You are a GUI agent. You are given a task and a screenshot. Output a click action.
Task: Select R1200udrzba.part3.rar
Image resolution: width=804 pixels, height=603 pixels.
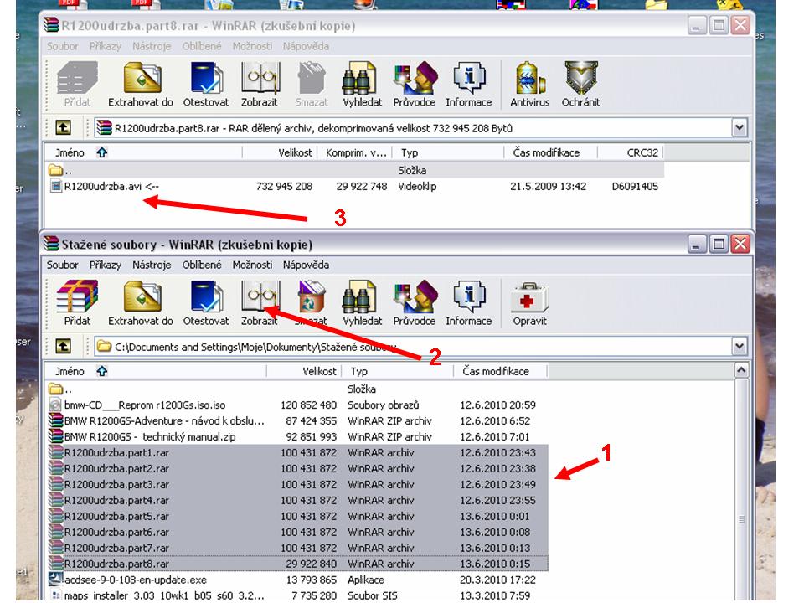(x=297, y=485)
